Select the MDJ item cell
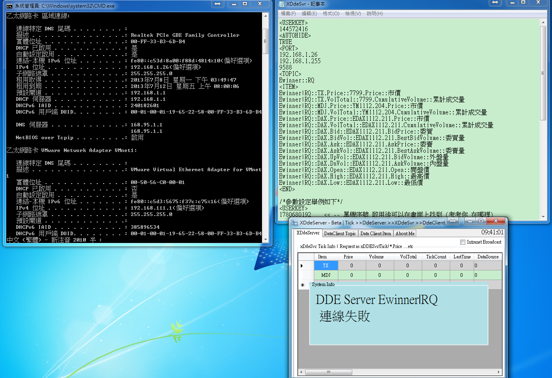Viewport: 552px width, 378px height. pos(326,275)
